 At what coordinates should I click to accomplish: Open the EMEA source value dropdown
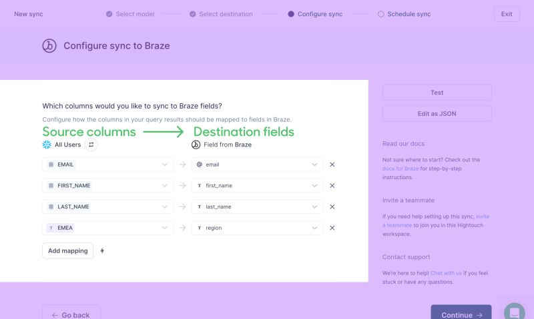[108, 228]
